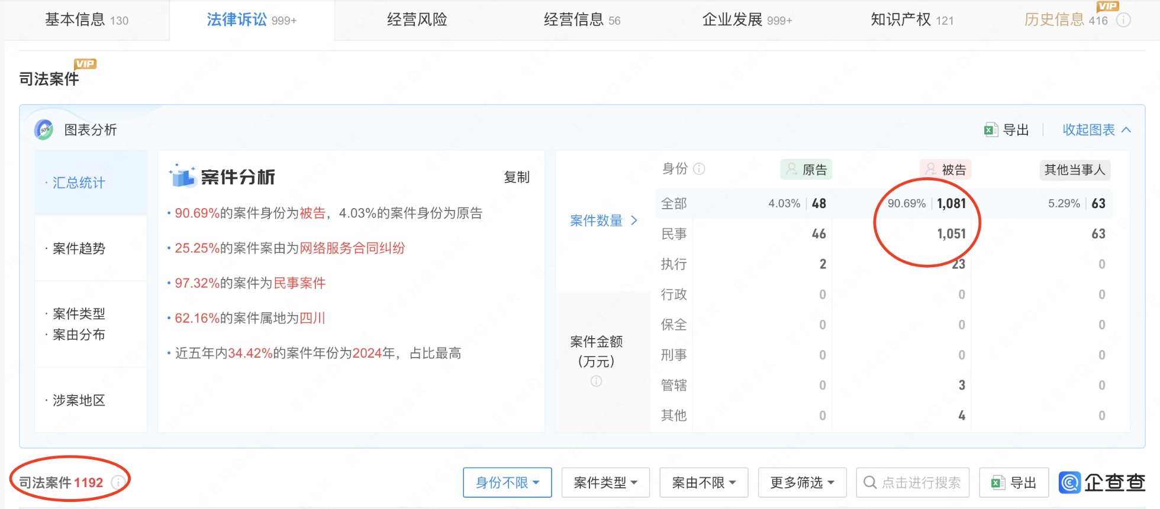Click the 行政 row label
The image size is (1160, 509).
click(674, 294)
